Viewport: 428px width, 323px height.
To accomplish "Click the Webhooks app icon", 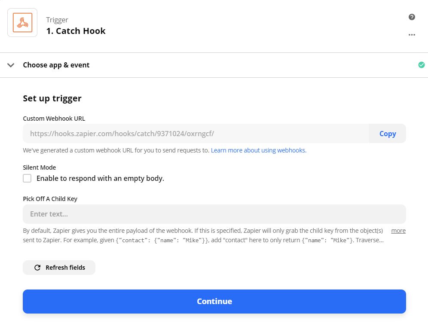I will (x=22, y=23).
